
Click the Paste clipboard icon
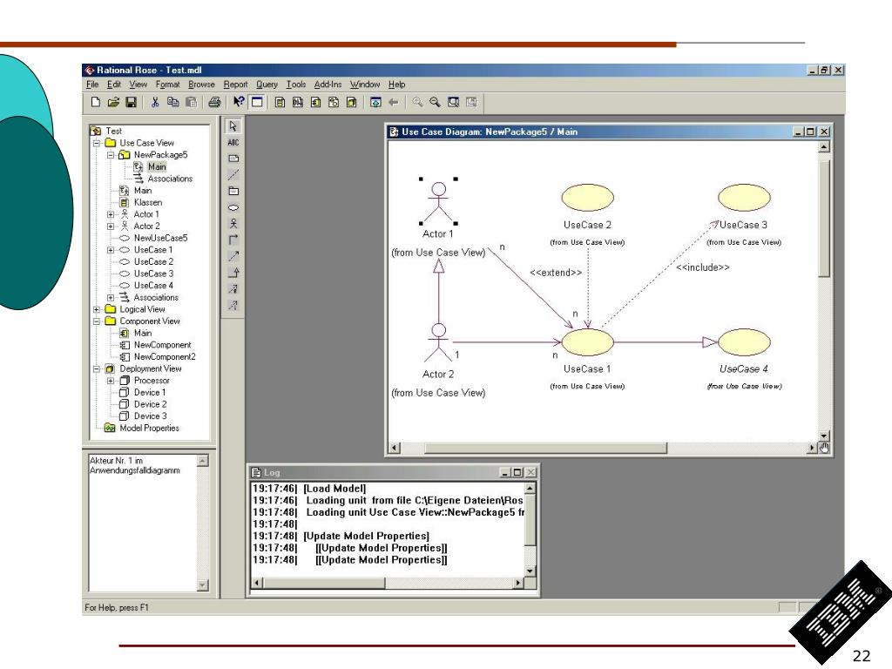pos(191,102)
